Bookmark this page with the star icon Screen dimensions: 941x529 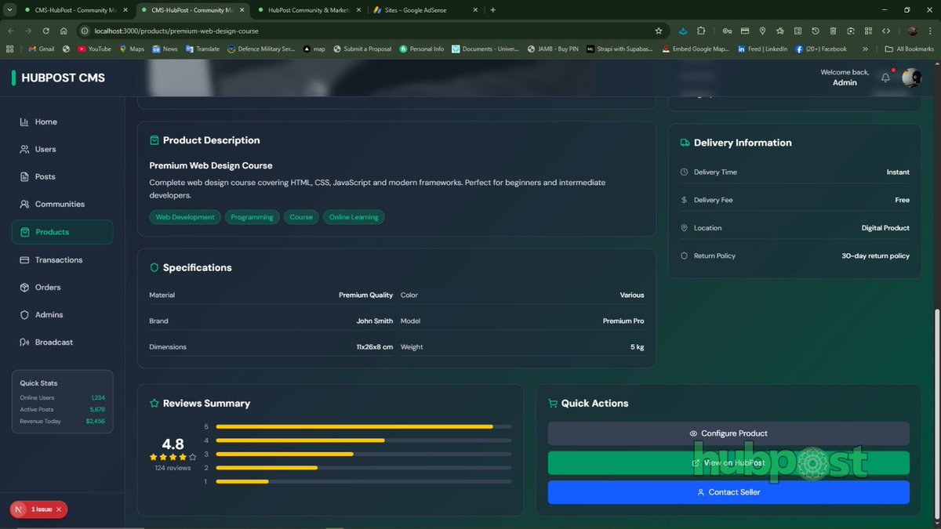[x=659, y=31]
